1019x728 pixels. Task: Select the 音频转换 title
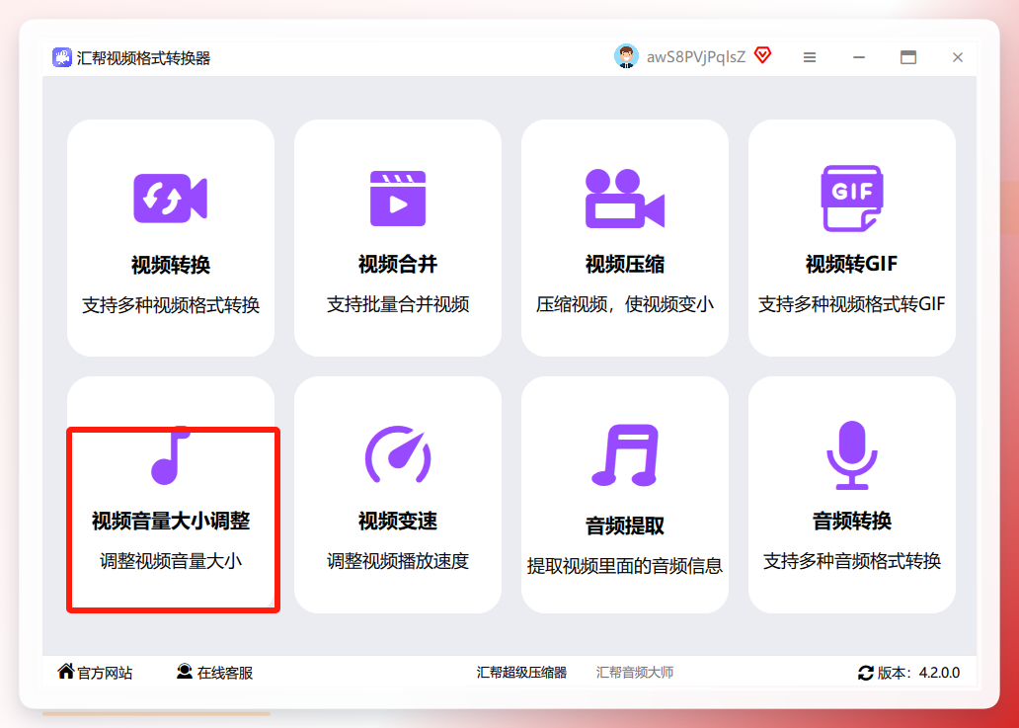(x=851, y=522)
